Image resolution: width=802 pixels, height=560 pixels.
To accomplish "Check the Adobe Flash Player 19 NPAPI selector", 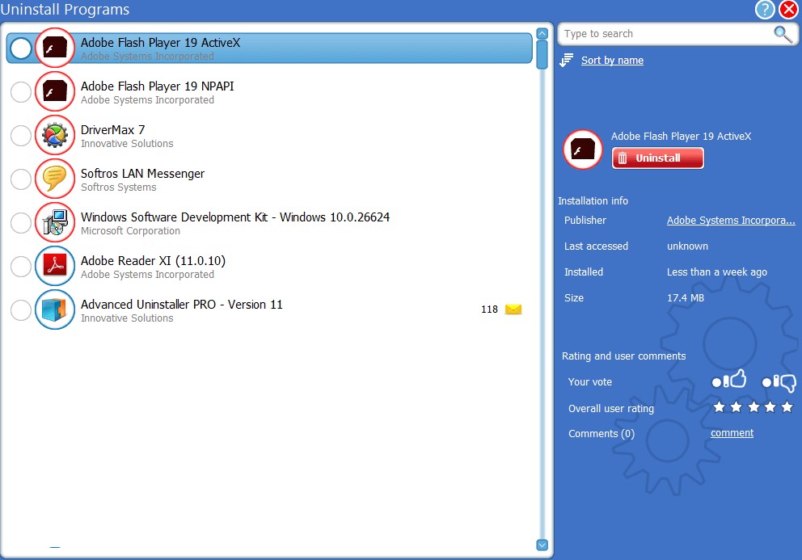I will [x=21, y=92].
